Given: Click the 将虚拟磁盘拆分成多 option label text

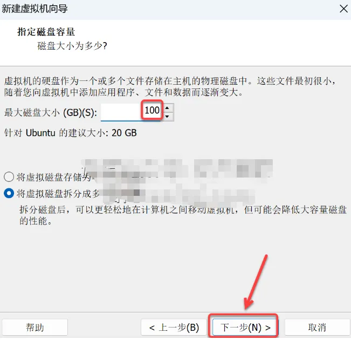Looking at the screenshot, I should pos(58,193).
